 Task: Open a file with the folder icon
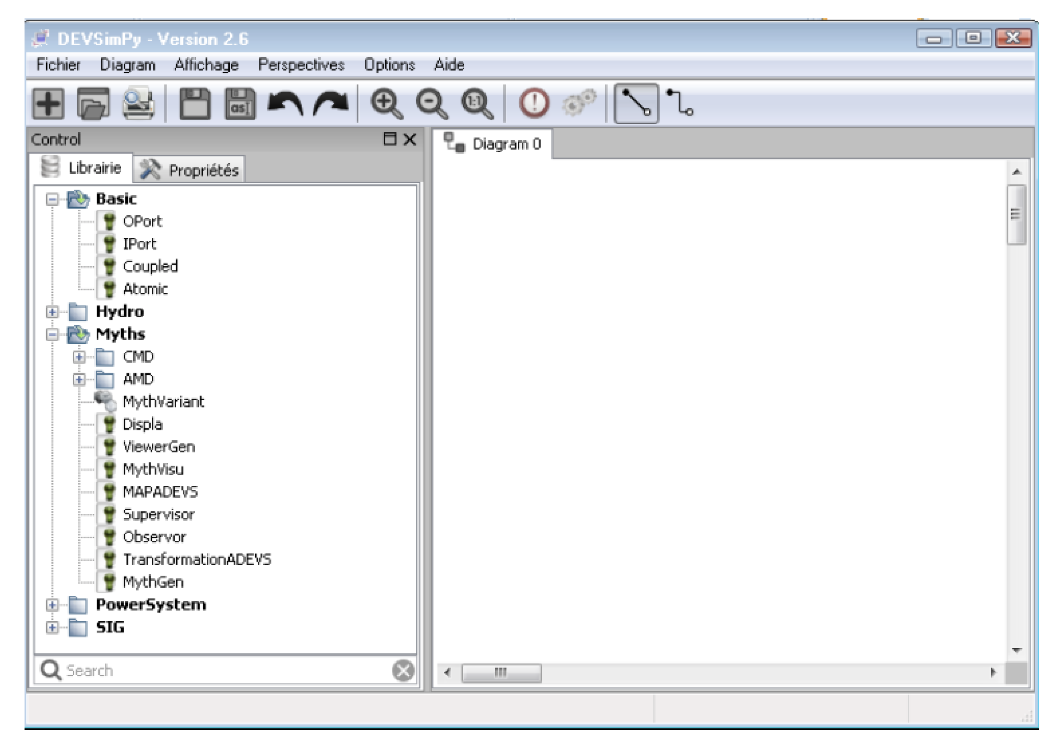94,103
